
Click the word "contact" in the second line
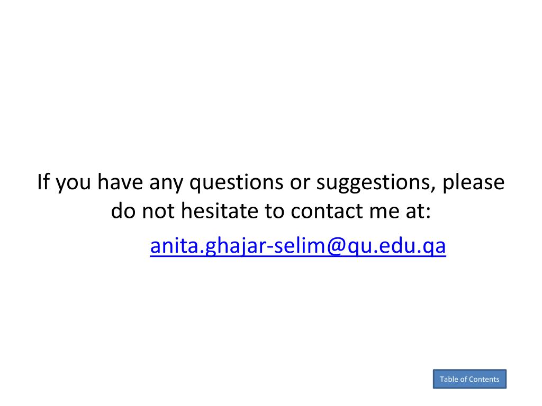(x=326, y=211)
